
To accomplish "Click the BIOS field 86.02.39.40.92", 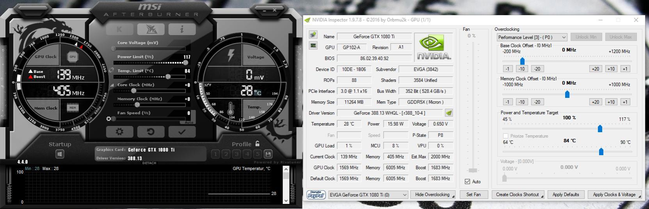I will coord(374,58).
